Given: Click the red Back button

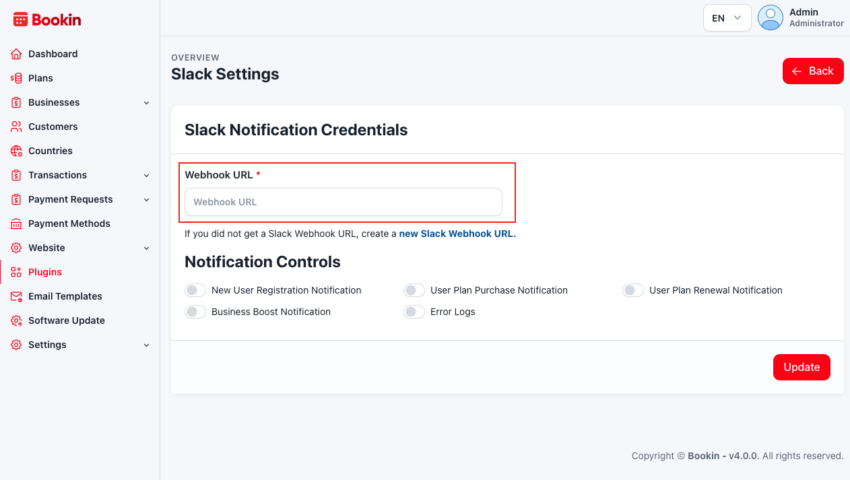Looking at the screenshot, I should click(813, 71).
